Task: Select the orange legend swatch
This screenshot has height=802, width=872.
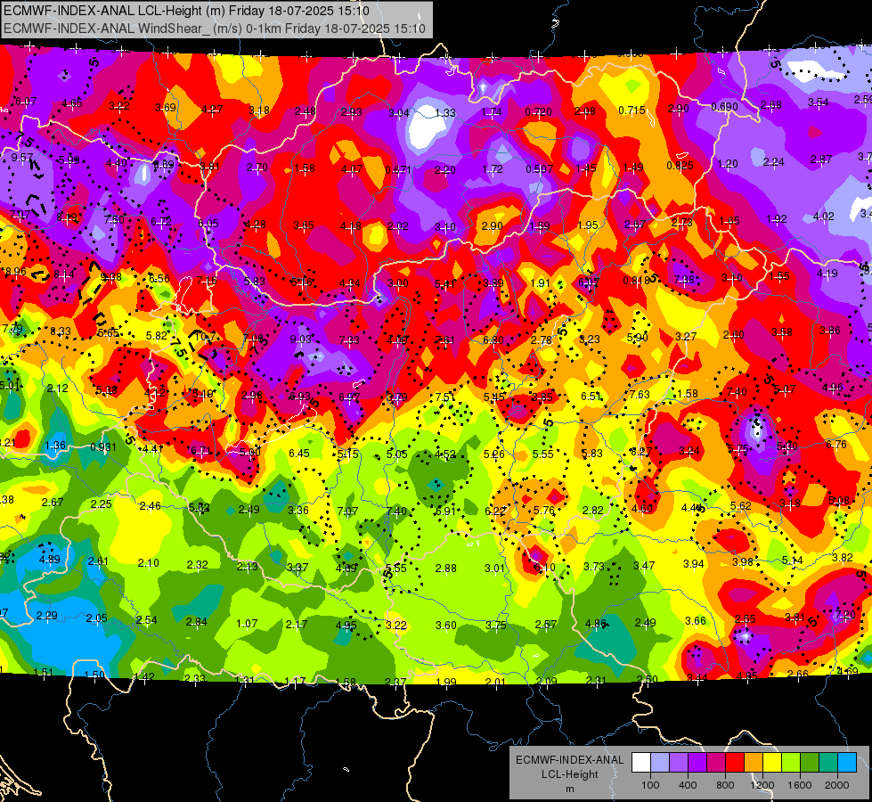Action: (x=753, y=763)
